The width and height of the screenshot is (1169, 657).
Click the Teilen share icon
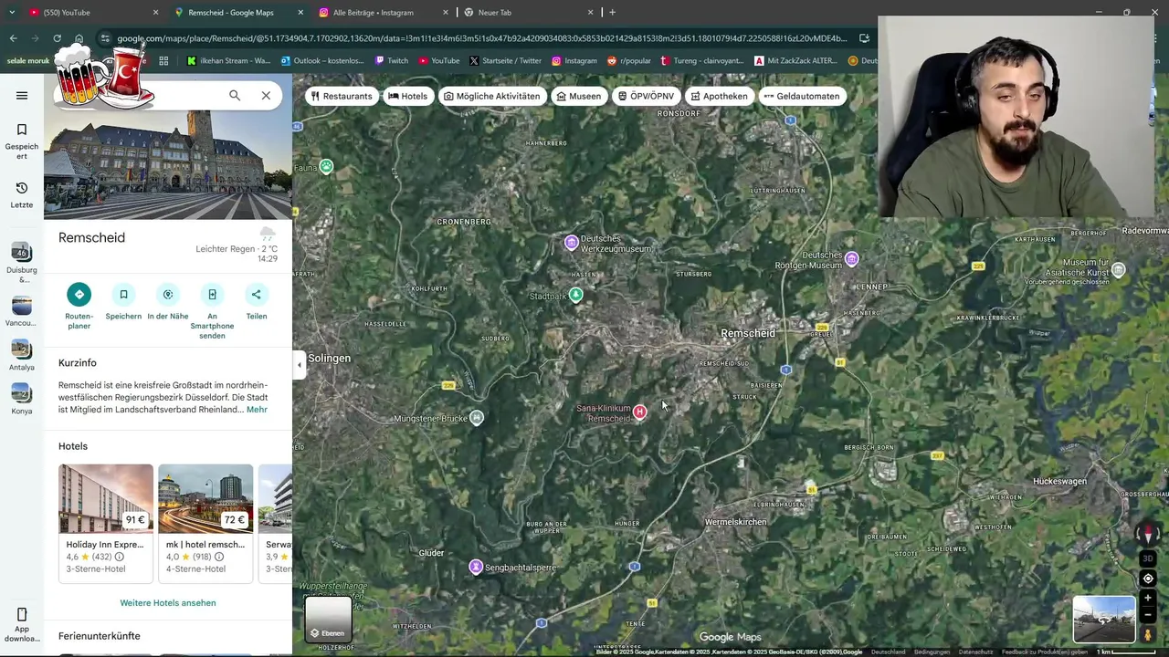point(257,294)
